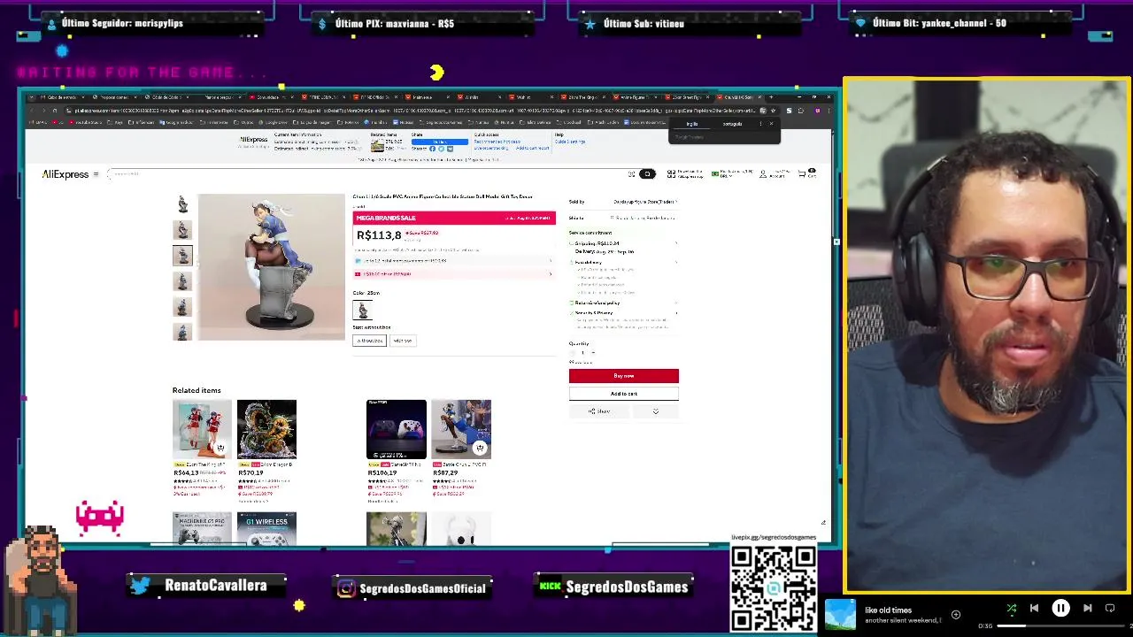Click the livepix QR code
Screen dimensions: 1133x637
tap(773, 588)
